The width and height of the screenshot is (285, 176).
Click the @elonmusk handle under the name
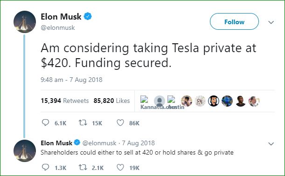point(58,27)
